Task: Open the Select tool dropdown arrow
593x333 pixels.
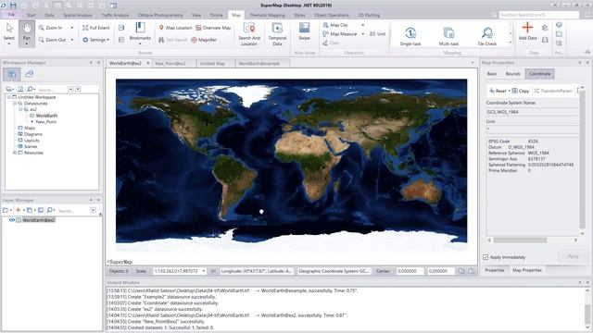Action: pyautogui.click(x=9, y=44)
